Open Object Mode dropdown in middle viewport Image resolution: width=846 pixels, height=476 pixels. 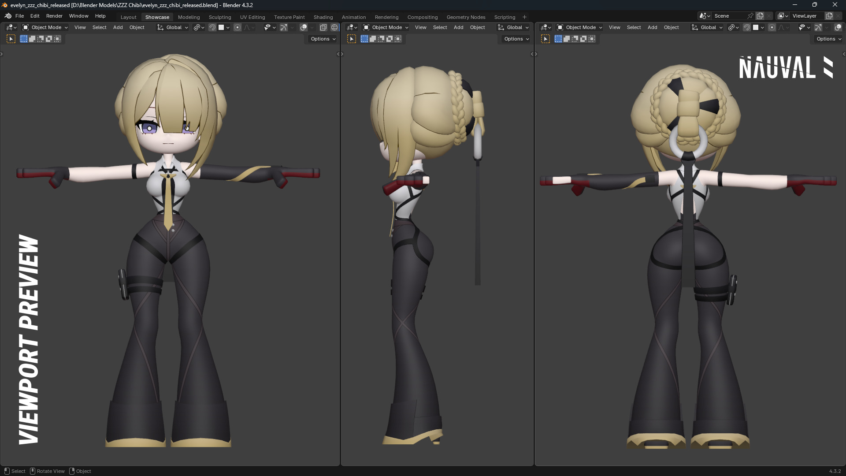[x=386, y=27]
